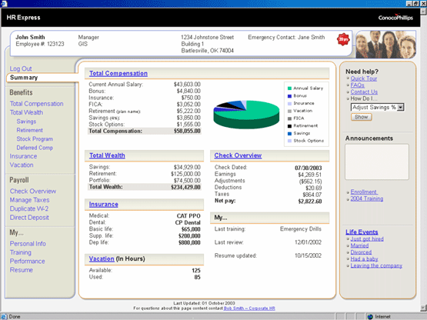This screenshot has width=427, height=320.
Task: Click the Leaving the company link
Action: [x=376, y=266]
